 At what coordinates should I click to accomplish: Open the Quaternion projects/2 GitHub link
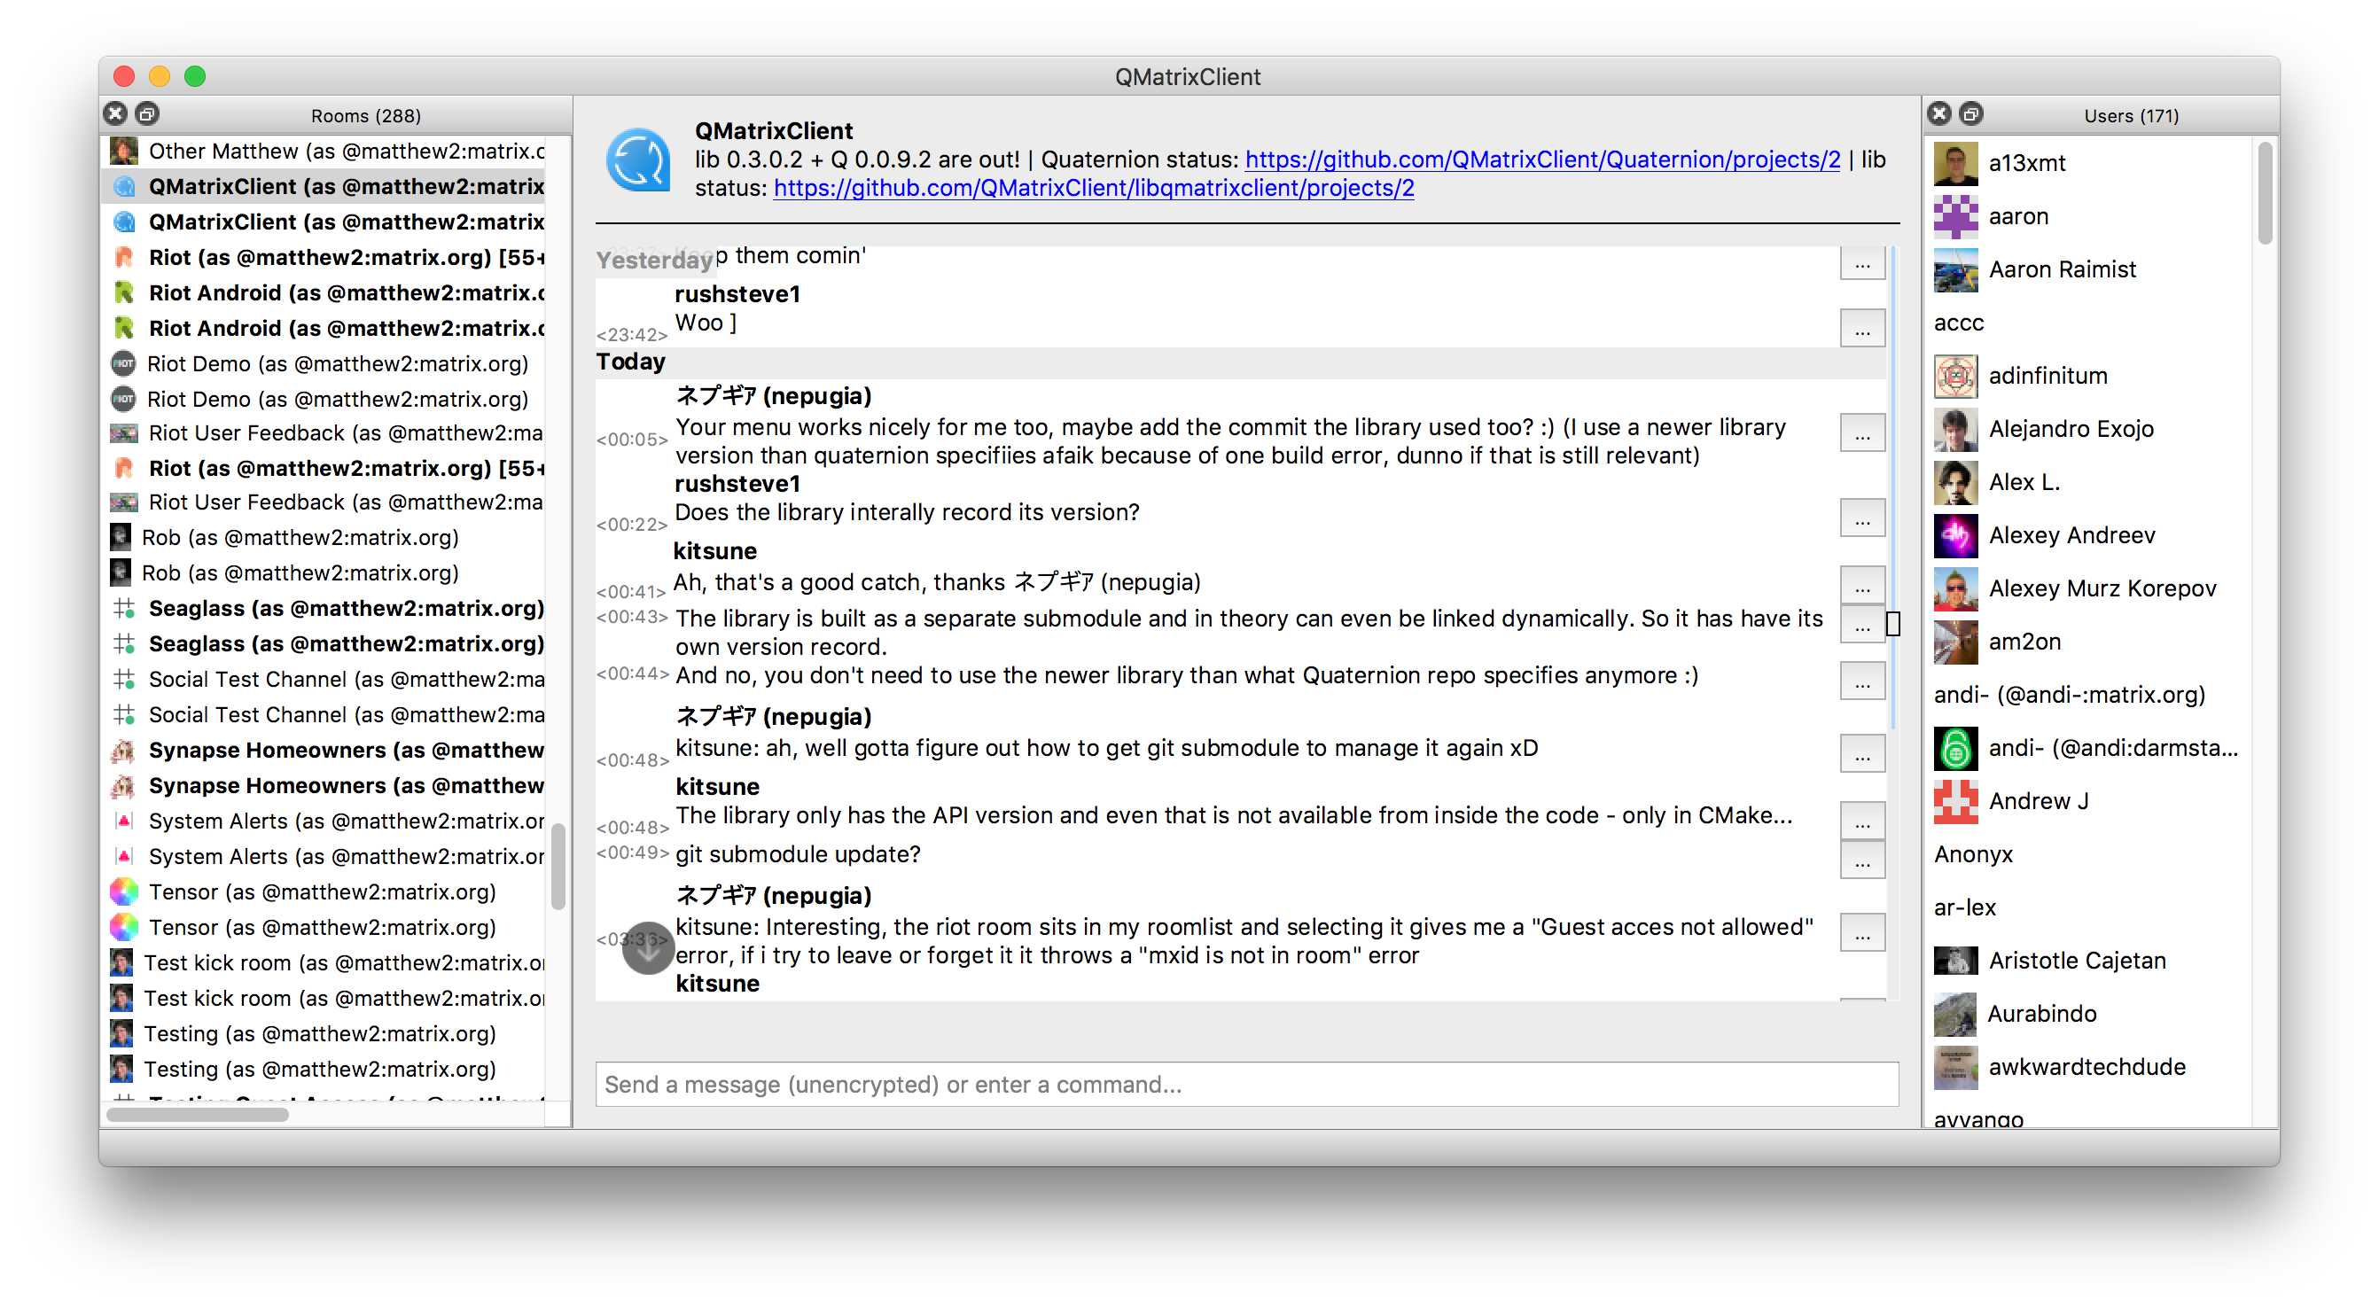(x=1541, y=159)
